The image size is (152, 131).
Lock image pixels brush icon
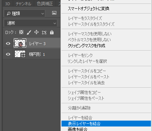(x=29, y=32)
